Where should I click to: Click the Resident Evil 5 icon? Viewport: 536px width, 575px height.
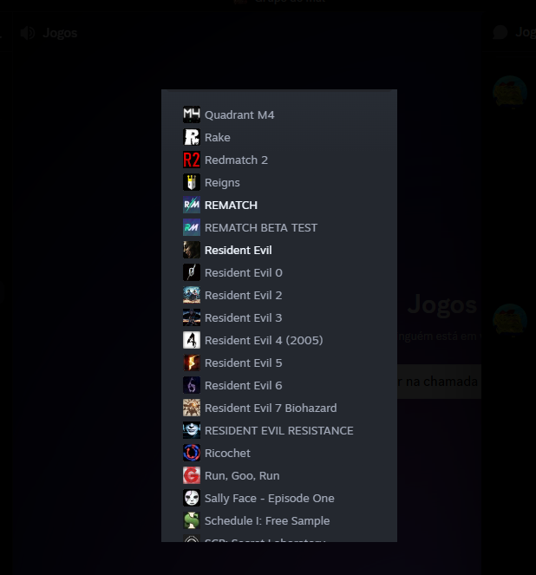click(x=192, y=363)
